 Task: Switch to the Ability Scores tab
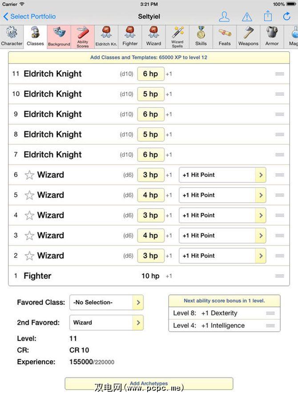tap(83, 36)
